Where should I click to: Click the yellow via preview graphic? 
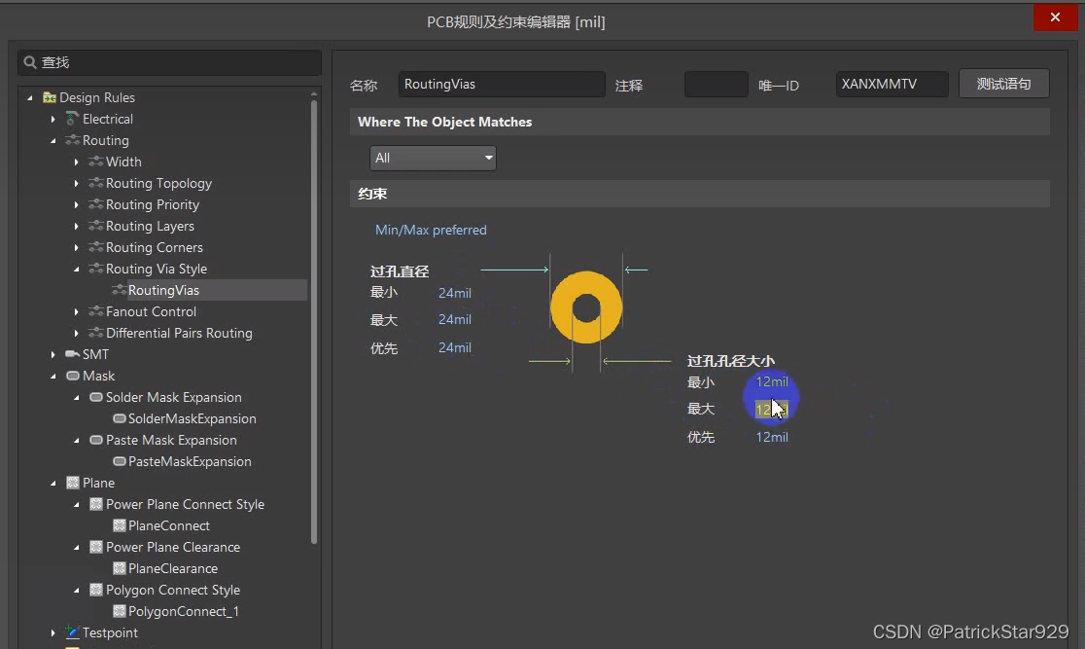pos(586,307)
